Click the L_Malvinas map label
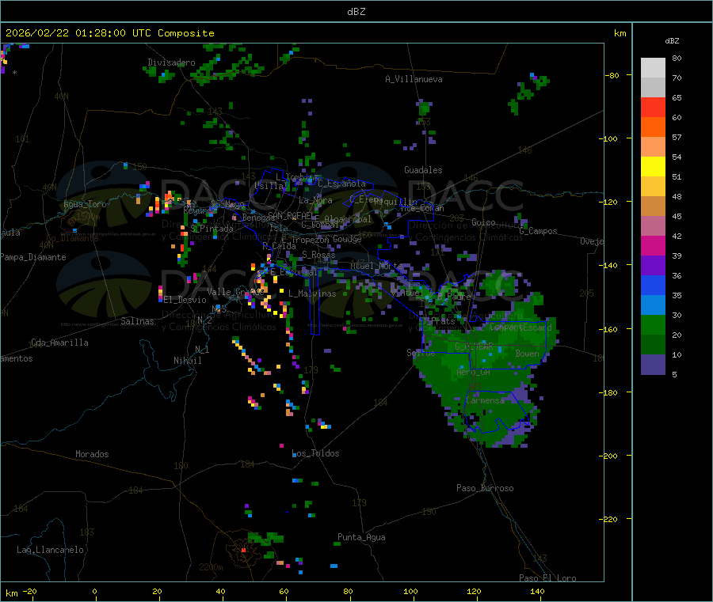Viewport: 713px width, 602px height. pos(312,293)
